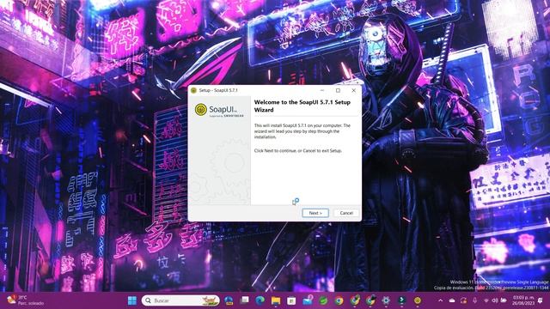
Task: Open the OneDrive cloud tray icon
Action: pyautogui.click(x=452, y=300)
